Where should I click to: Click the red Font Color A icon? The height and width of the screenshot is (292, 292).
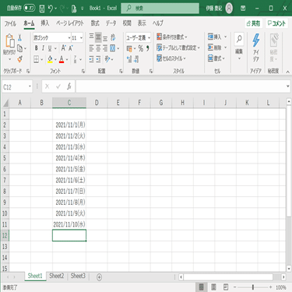(x=62, y=60)
